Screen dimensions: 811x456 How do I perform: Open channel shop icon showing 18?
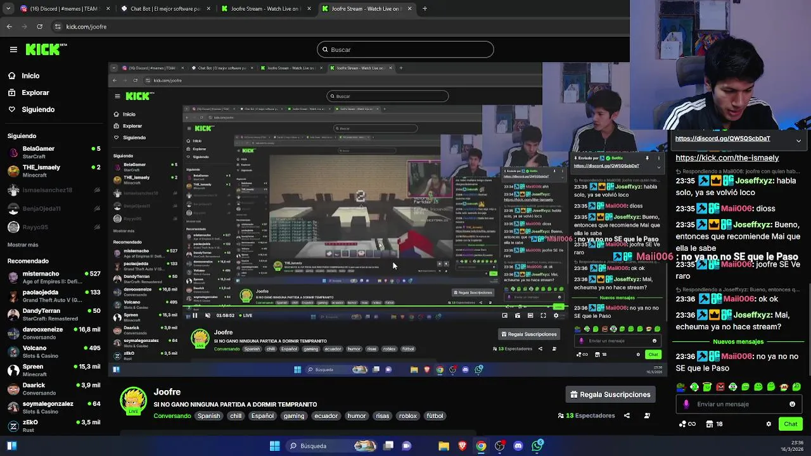715,424
